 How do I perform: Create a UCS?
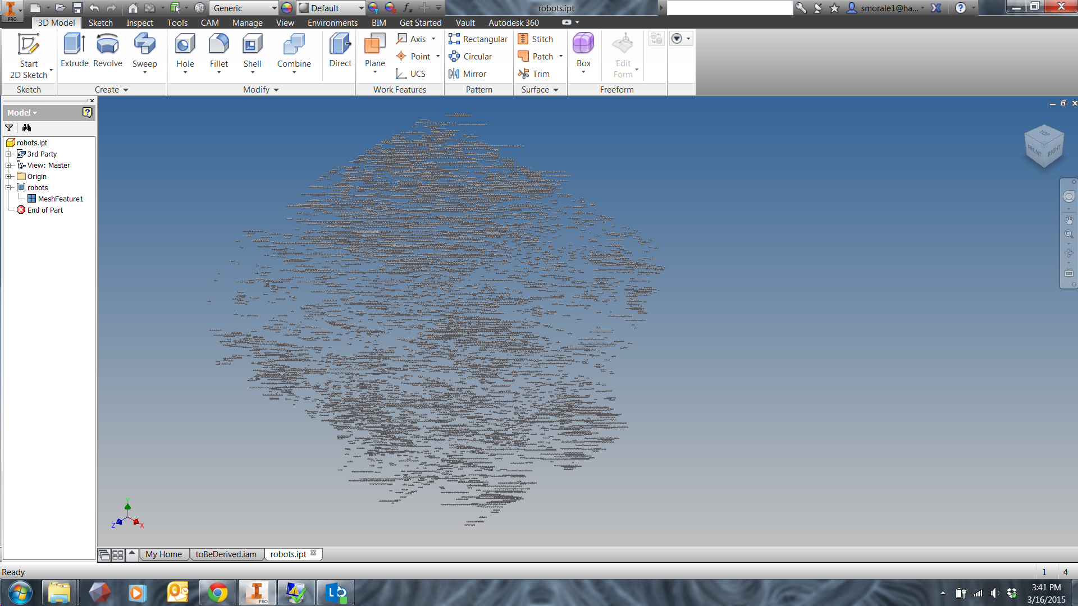coord(411,74)
